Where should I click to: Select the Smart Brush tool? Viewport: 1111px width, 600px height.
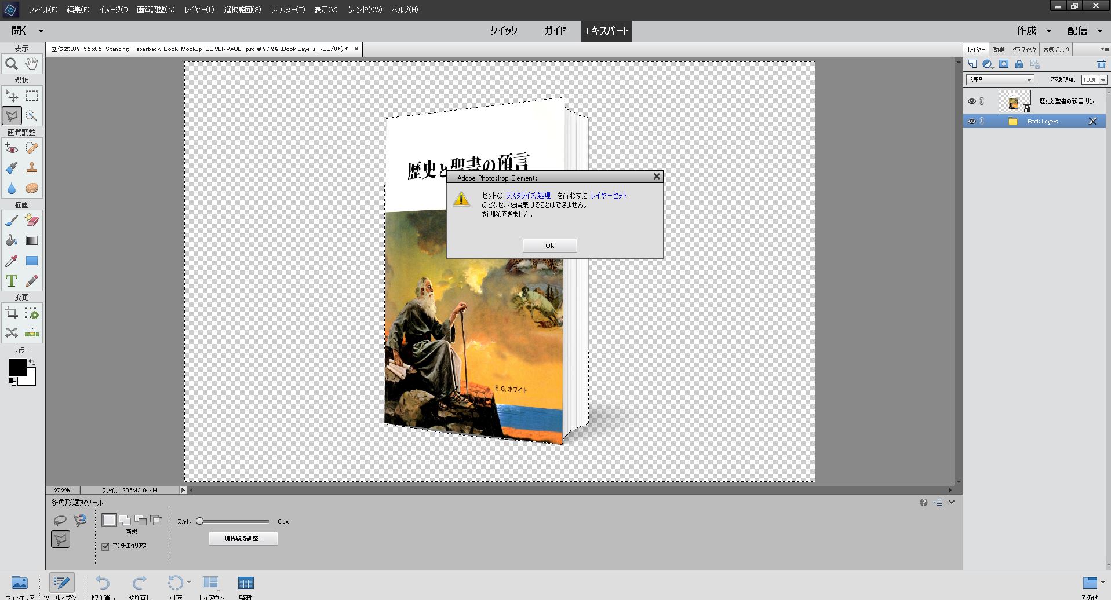tap(12, 168)
